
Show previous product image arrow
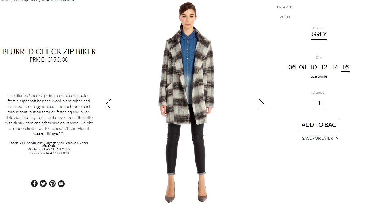[108, 104]
